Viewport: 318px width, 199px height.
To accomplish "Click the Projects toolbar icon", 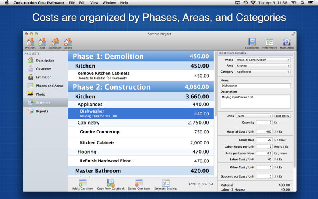I will point(30,43).
